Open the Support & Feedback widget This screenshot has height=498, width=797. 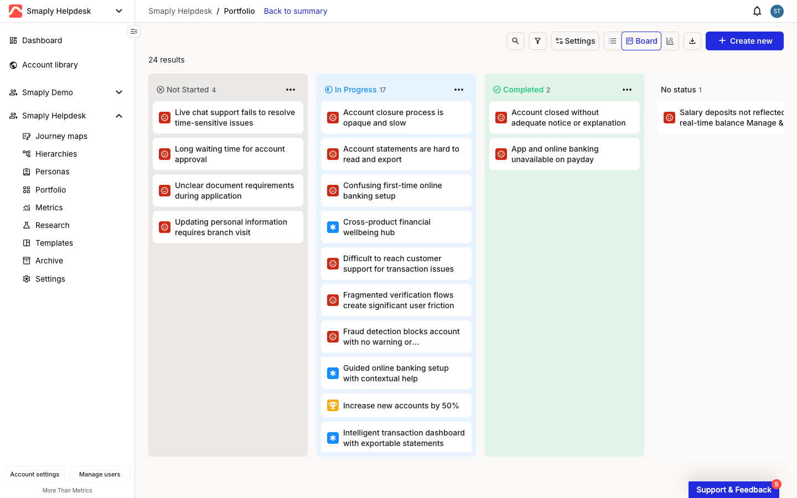(x=734, y=490)
